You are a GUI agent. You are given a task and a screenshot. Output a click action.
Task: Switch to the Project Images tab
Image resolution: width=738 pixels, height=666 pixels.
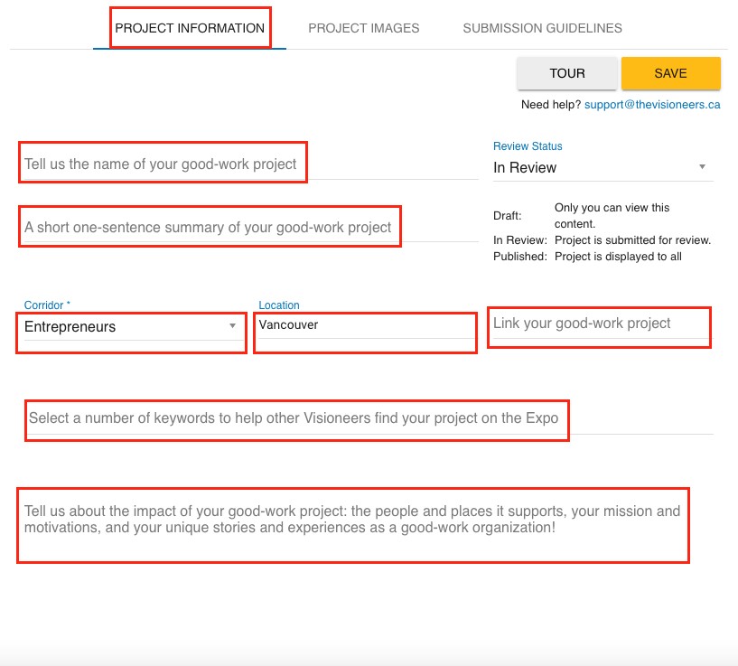(363, 28)
